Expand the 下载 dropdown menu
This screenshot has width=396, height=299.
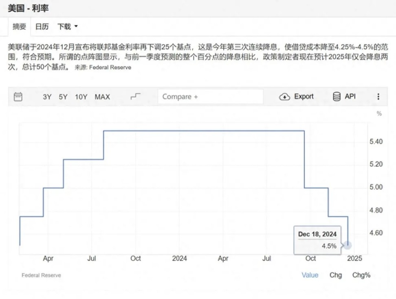click(67, 27)
